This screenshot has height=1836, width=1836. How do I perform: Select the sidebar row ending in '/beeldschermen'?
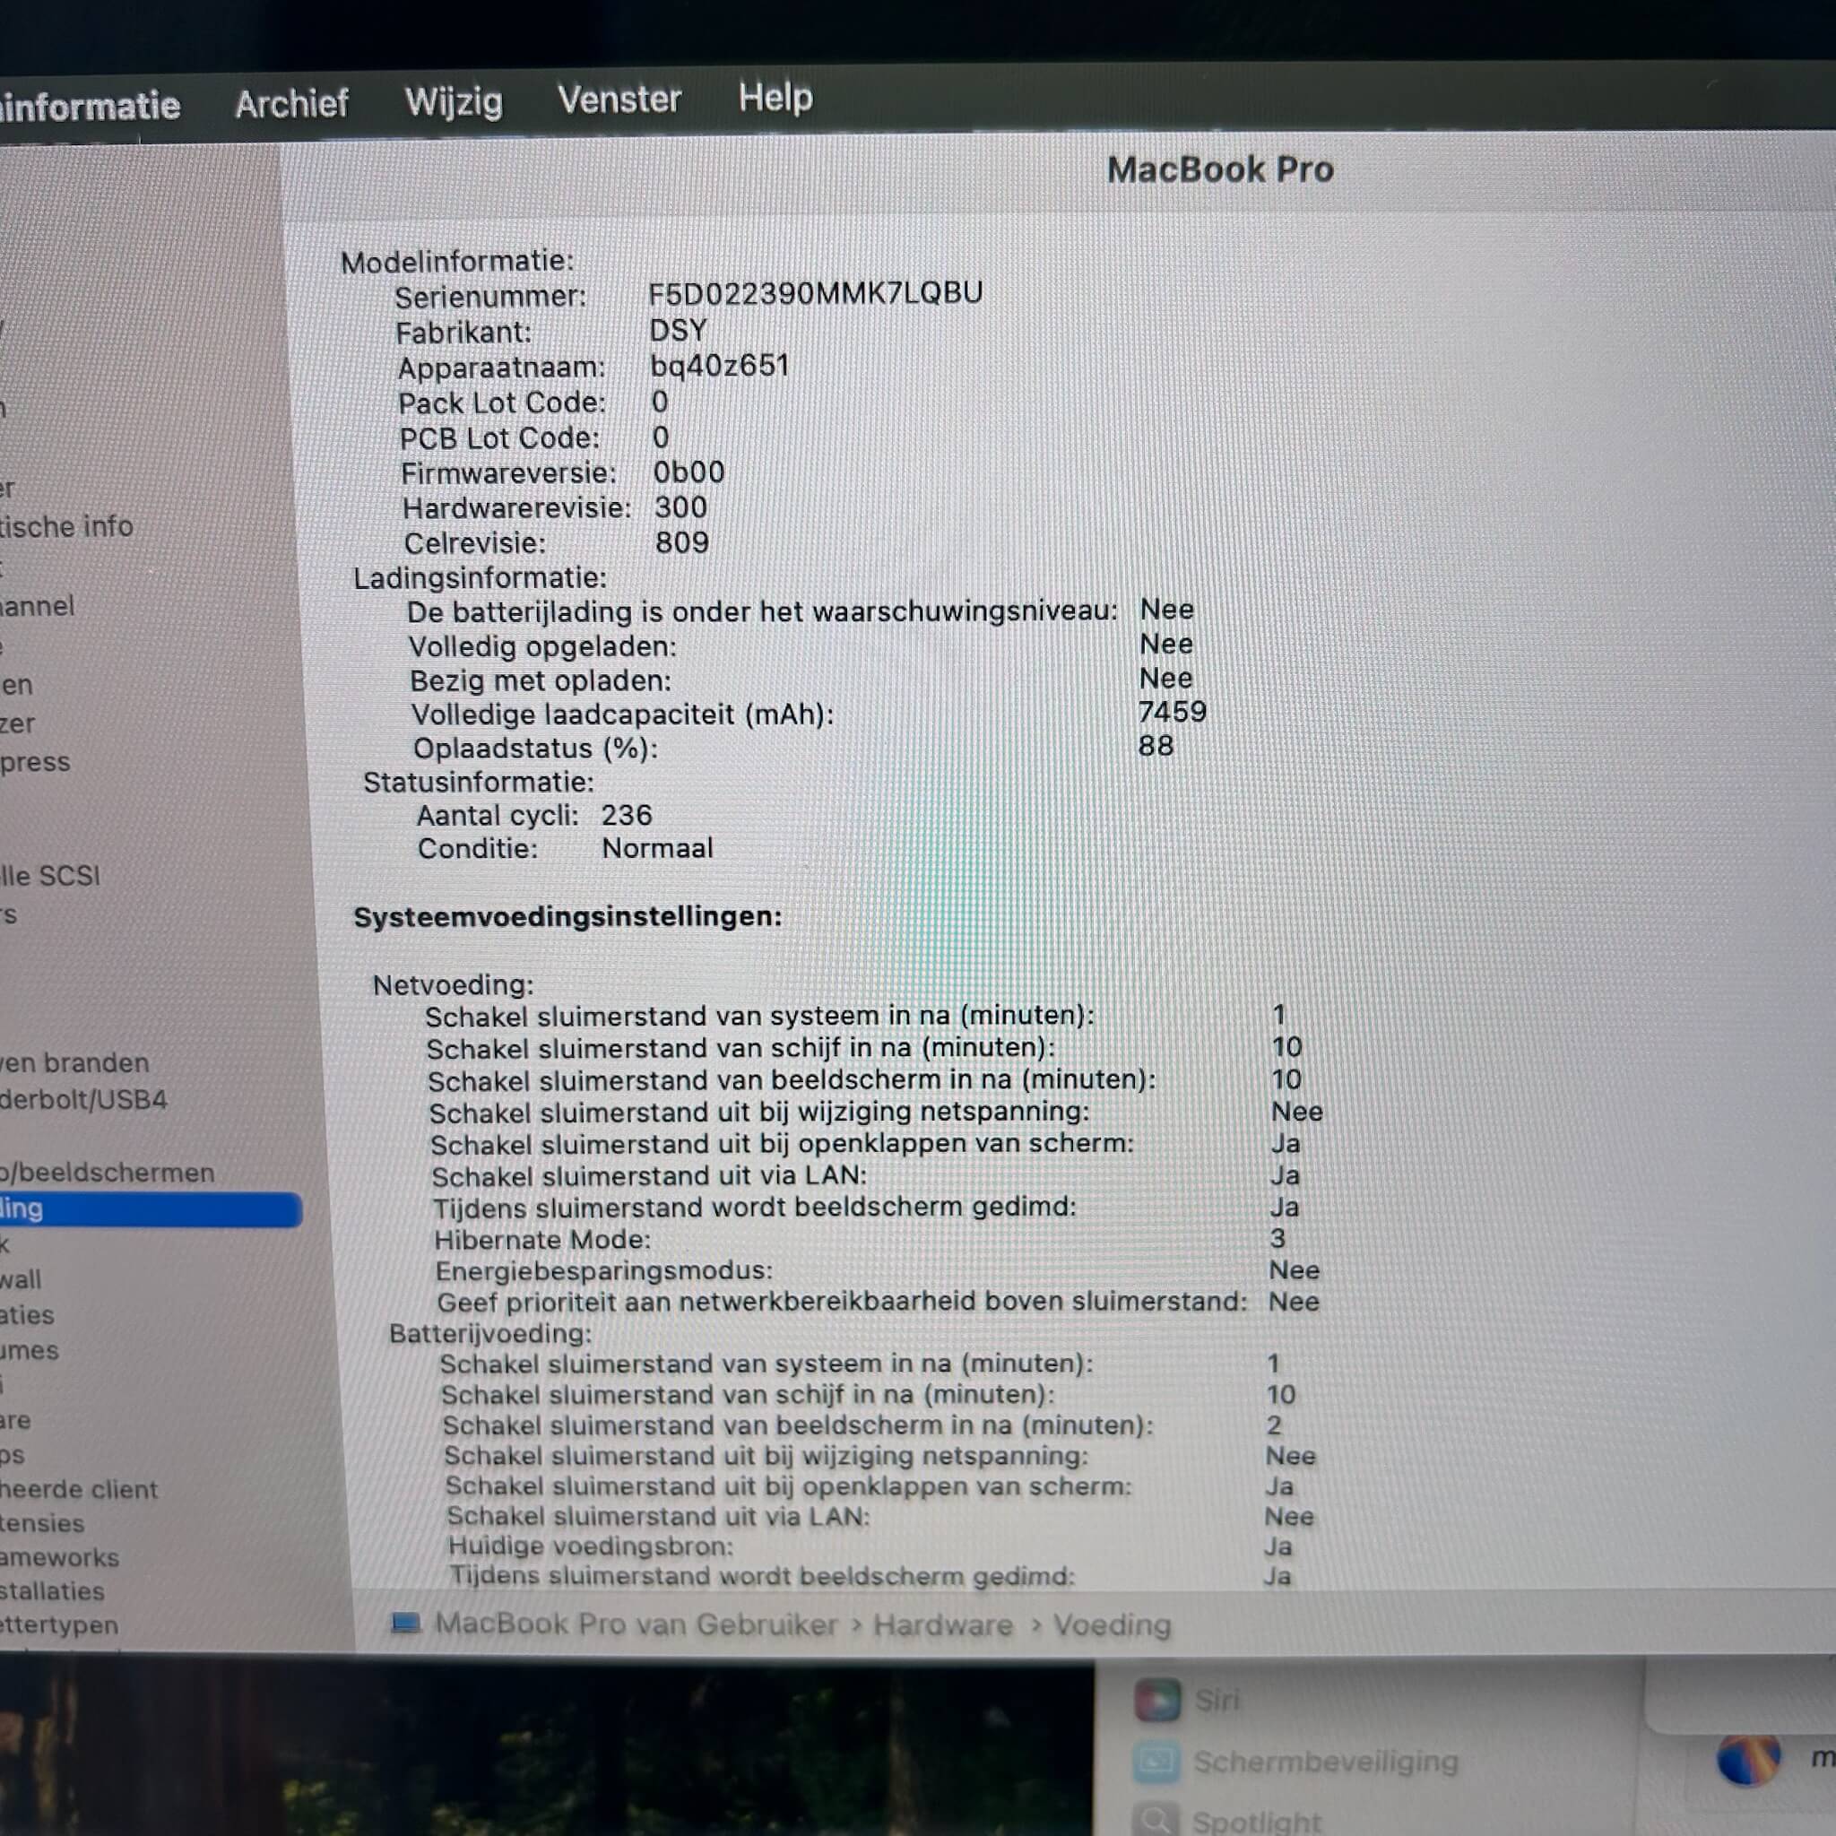[108, 1173]
